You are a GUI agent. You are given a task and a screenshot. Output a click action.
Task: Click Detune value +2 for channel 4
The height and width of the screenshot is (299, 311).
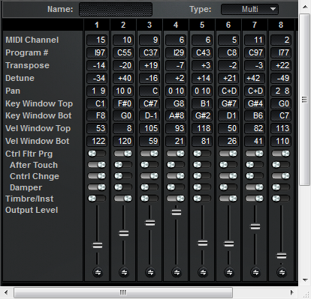click(x=176, y=78)
